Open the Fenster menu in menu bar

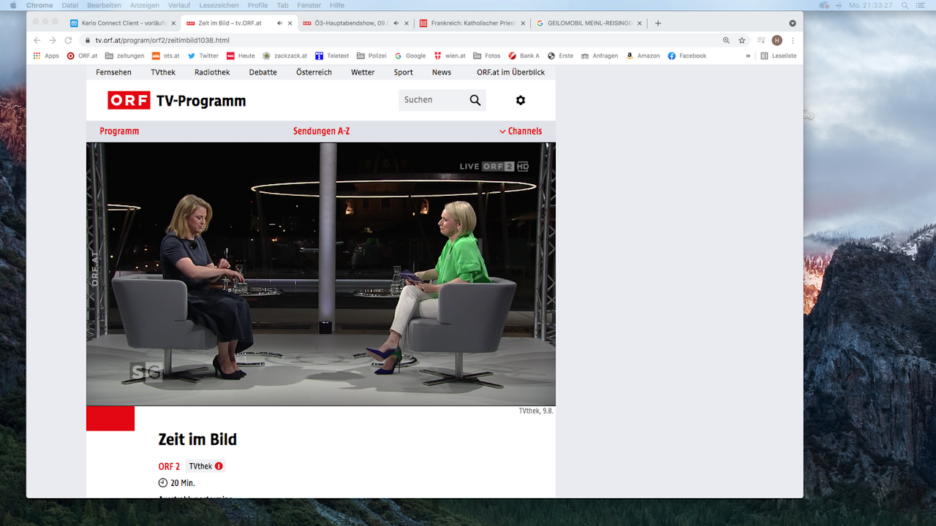309,5
